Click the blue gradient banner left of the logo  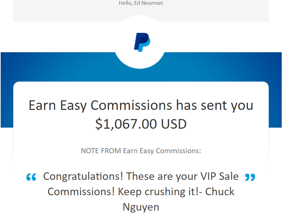pos(58,67)
